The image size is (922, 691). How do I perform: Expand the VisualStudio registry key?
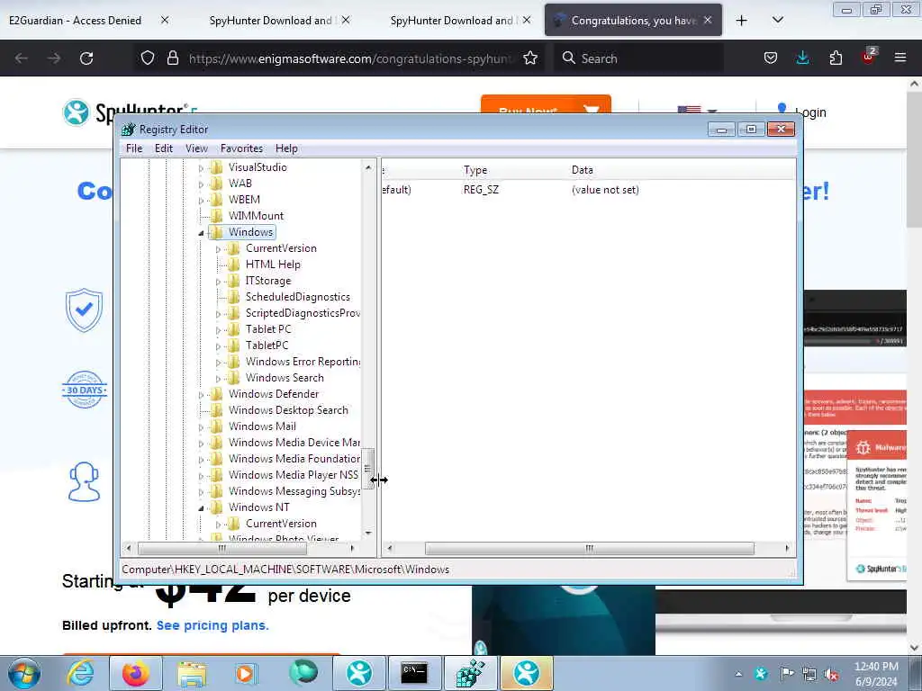(x=201, y=168)
